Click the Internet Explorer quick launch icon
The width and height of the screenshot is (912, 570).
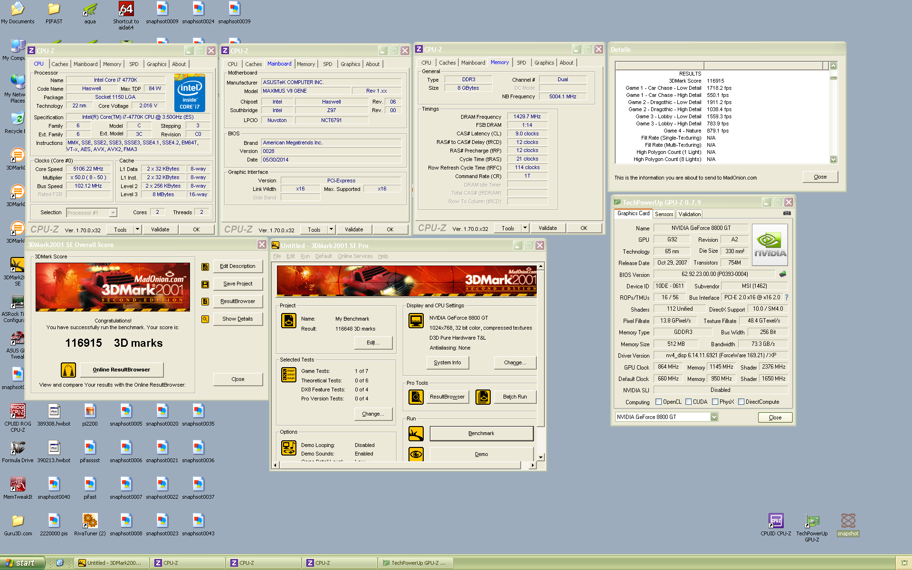(60, 563)
